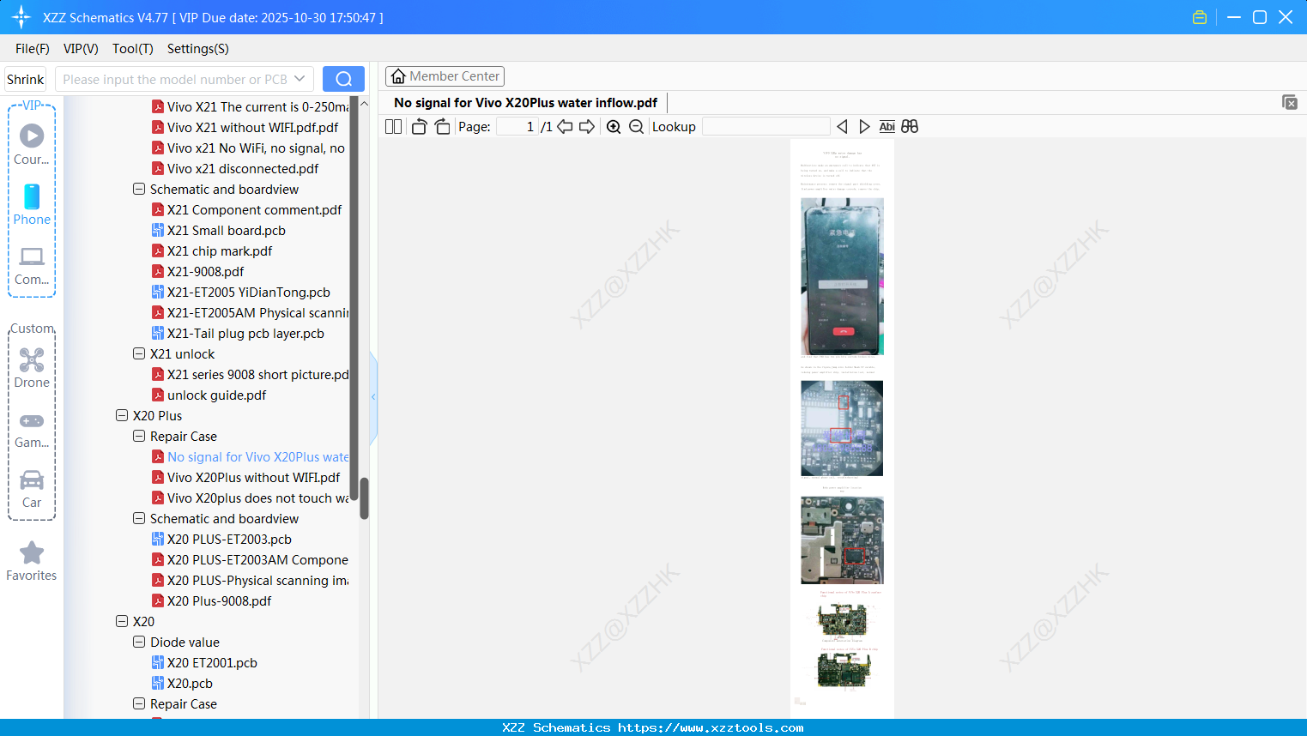Image resolution: width=1307 pixels, height=736 pixels.
Task: Click the Lookup text field
Action: pos(766,127)
